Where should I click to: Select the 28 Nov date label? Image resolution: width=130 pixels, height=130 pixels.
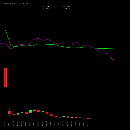(71, 123)
